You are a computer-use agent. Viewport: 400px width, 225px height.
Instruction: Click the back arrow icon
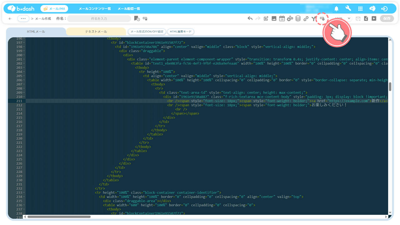pos(10,19)
